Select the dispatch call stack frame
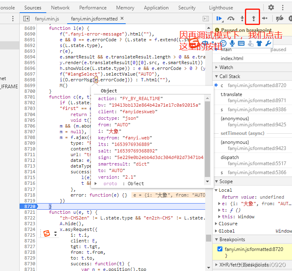This screenshot has width=292, height=271. click(x=253, y=160)
